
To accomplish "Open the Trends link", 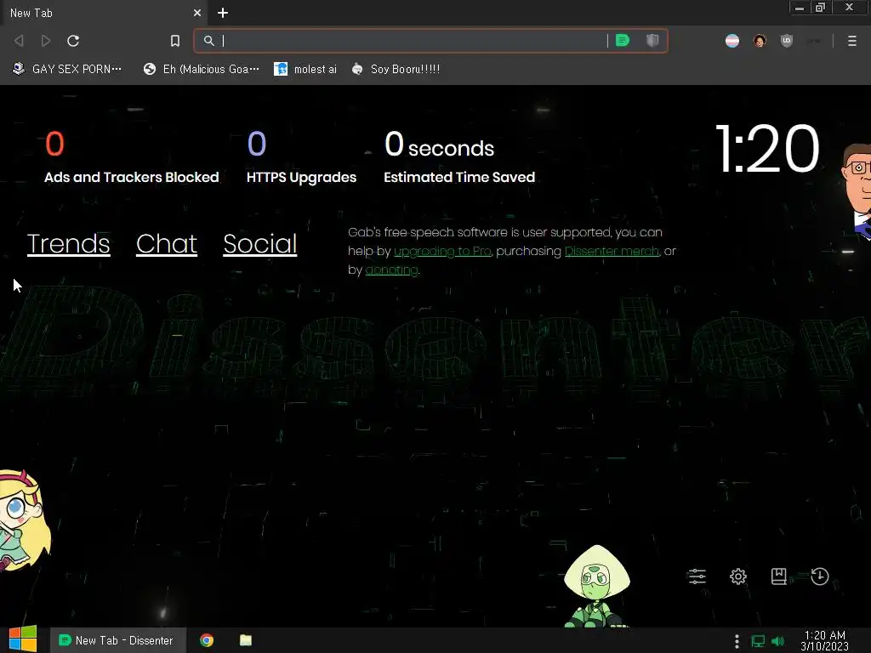I will (68, 244).
